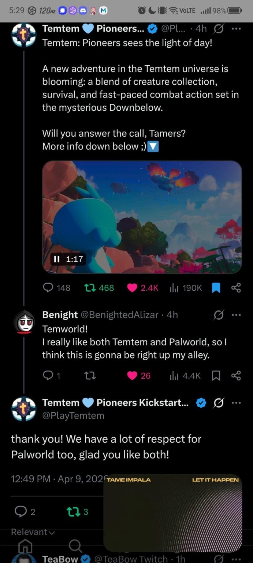Pause the Temtem trailer video
Viewport: 253px width, 563px height.
click(57, 259)
